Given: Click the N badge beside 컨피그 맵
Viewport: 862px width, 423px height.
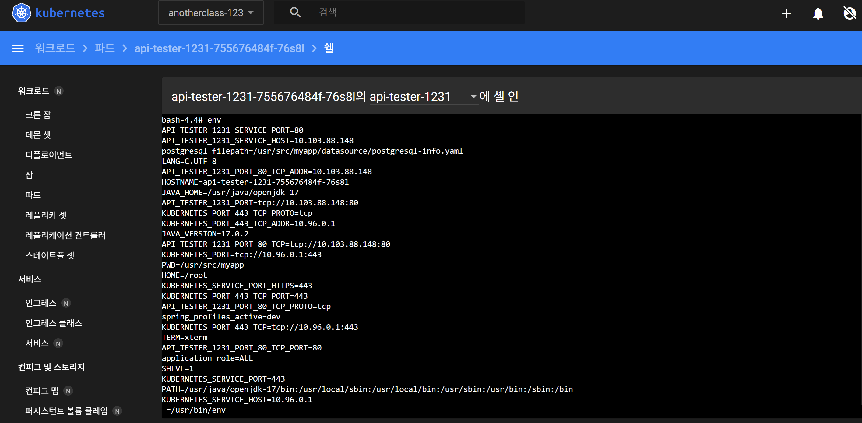Looking at the screenshot, I should pos(68,391).
